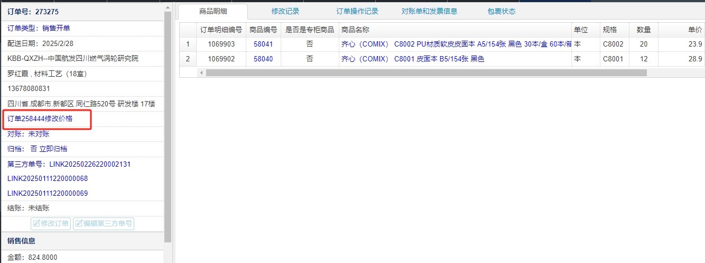
Task: Click the left panel scroll-up arrow
Action: pyautogui.click(x=168, y=7)
